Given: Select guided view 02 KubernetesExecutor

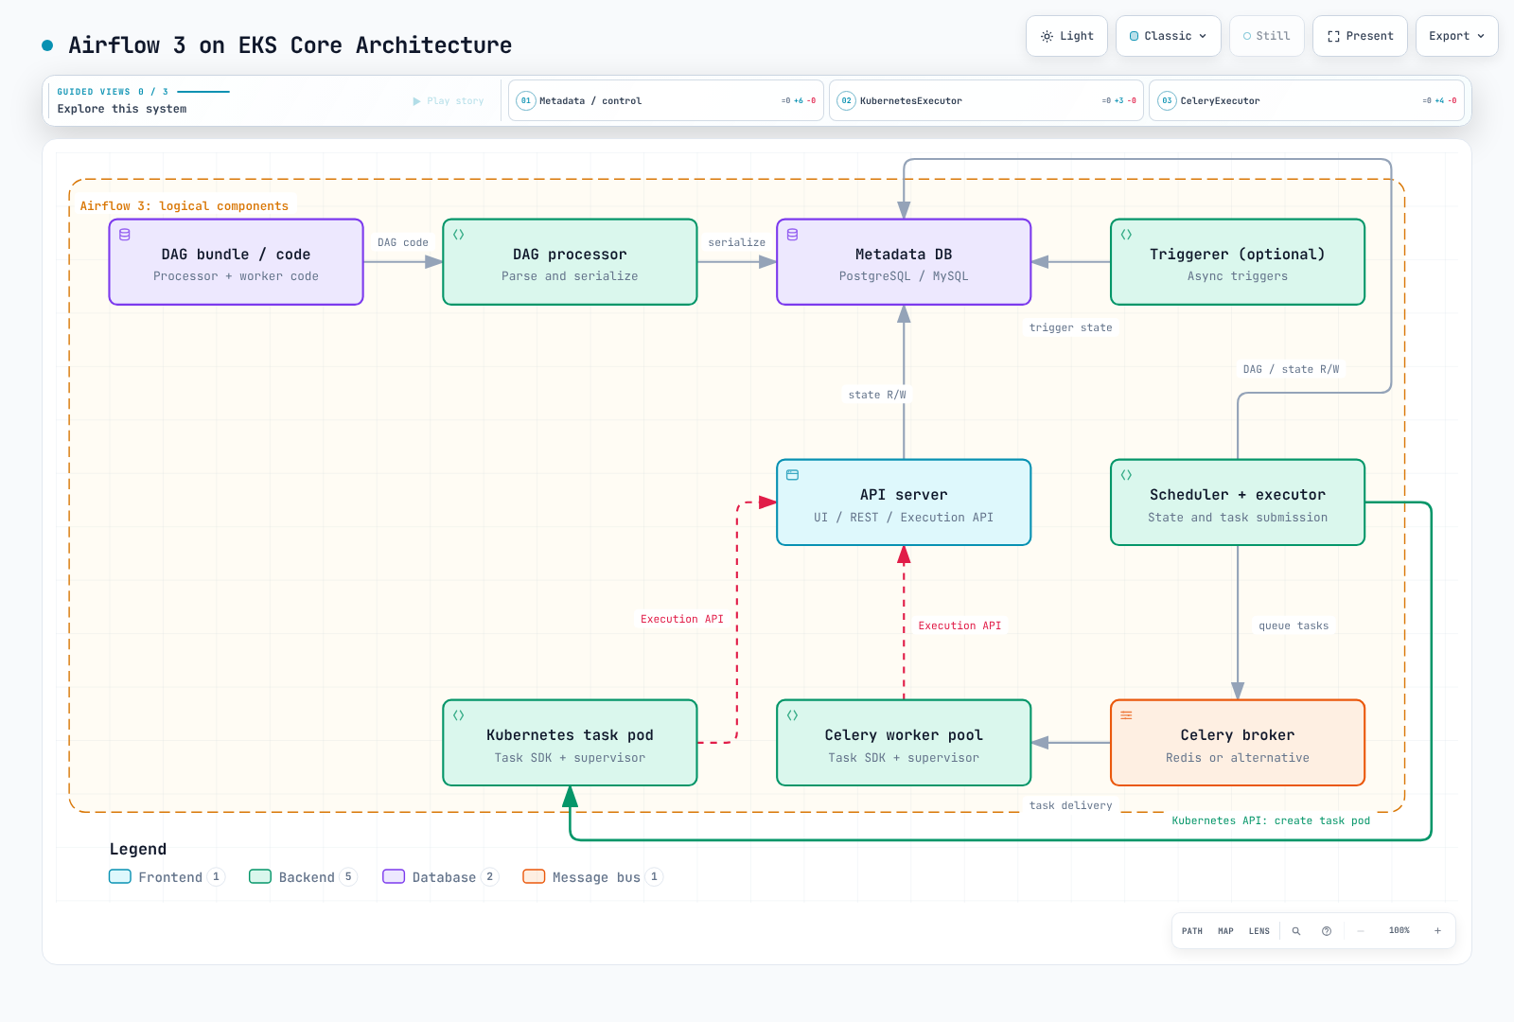Looking at the screenshot, I should [986, 100].
